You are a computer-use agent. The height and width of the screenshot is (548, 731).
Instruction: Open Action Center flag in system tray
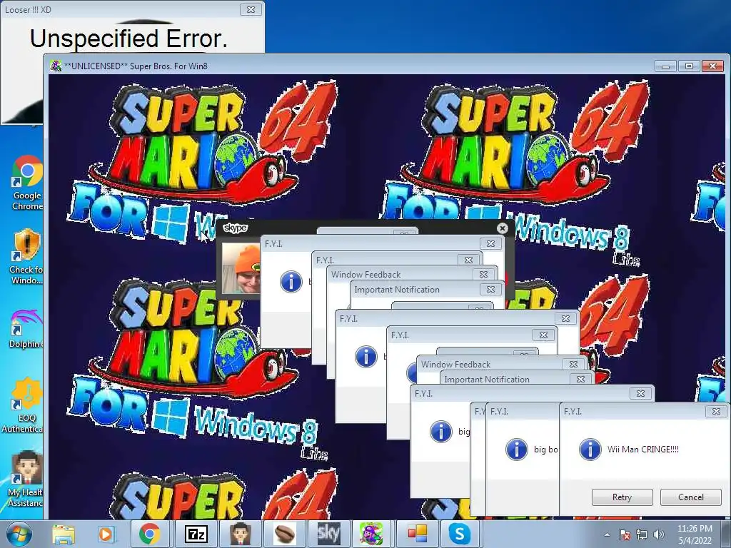coord(625,534)
